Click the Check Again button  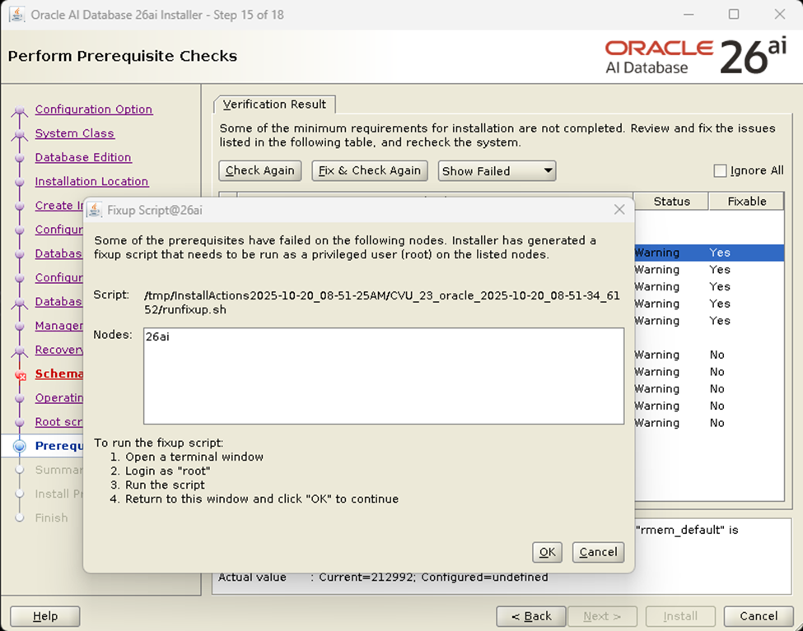point(259,170)
